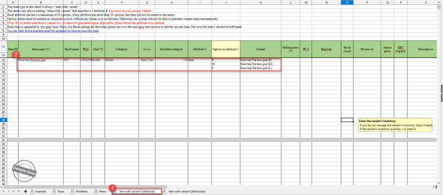Click the add new sheet plus icon
The image size is (443, 195).
[x=26, y=191]
